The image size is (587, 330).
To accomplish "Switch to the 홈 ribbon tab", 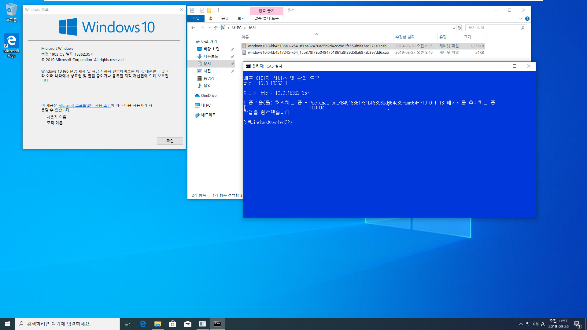I will (x=211, y=18).
